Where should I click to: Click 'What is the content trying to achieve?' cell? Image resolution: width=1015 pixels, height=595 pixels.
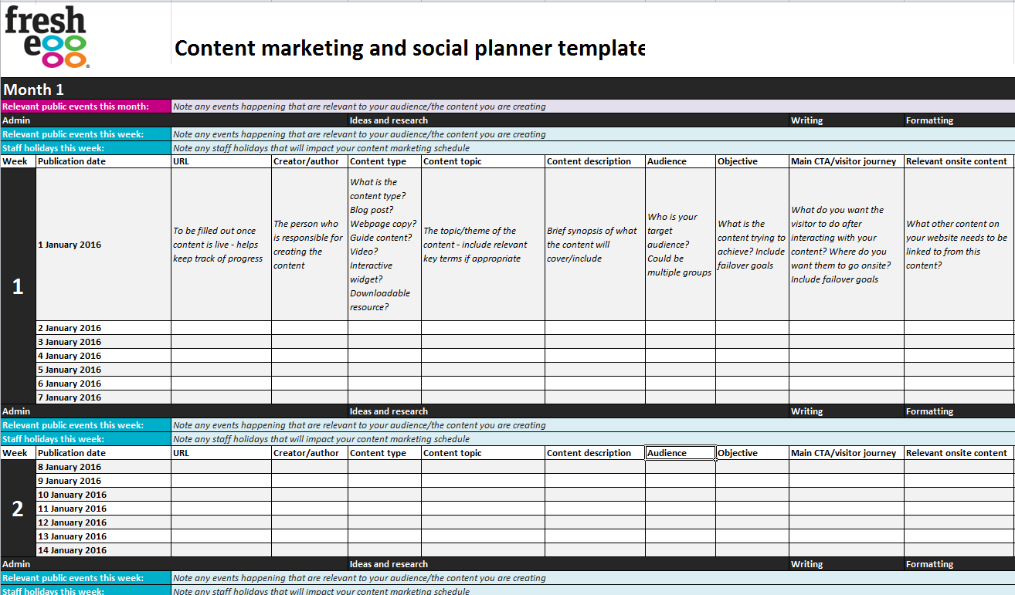tap(752, 245)
